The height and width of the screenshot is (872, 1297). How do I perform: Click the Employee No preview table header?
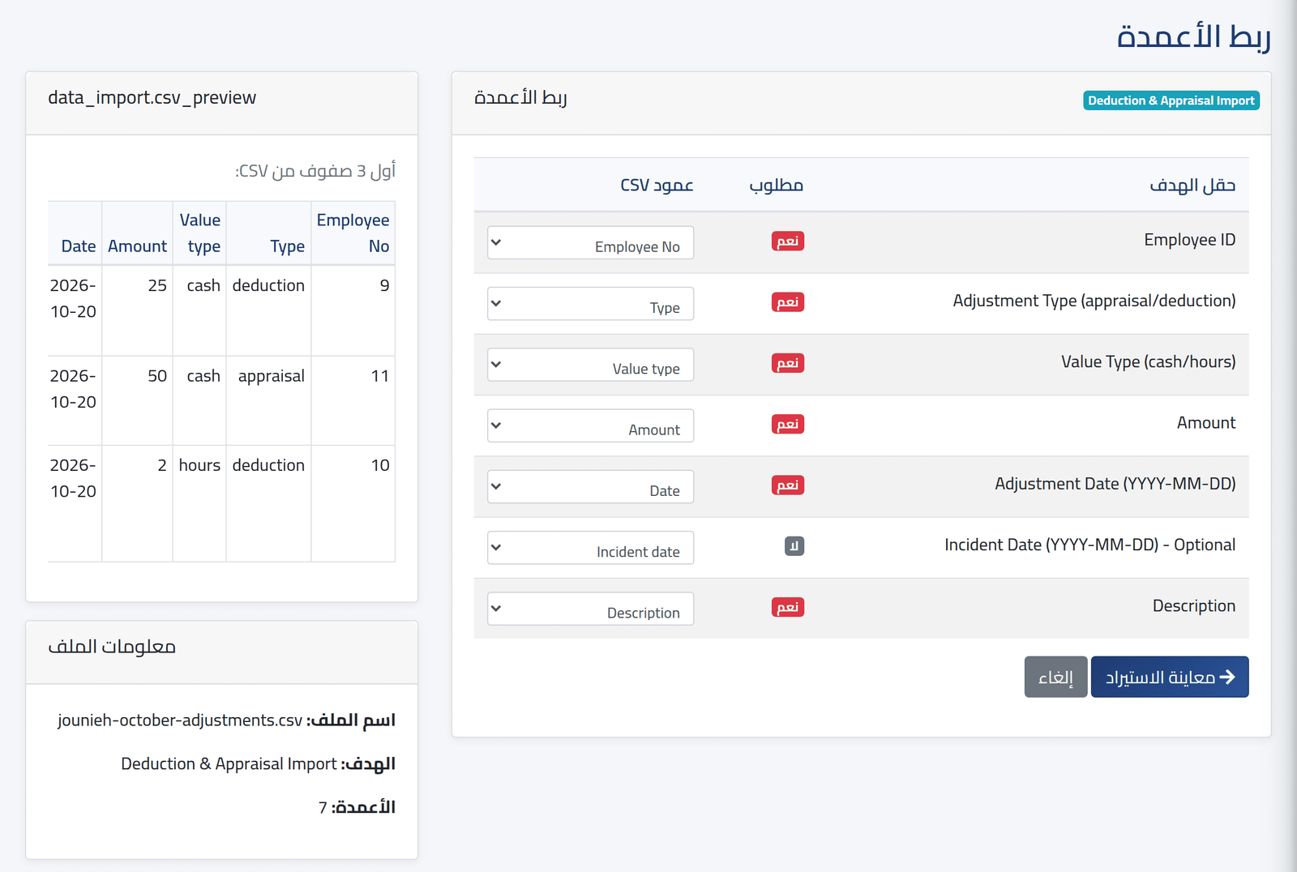353,233
